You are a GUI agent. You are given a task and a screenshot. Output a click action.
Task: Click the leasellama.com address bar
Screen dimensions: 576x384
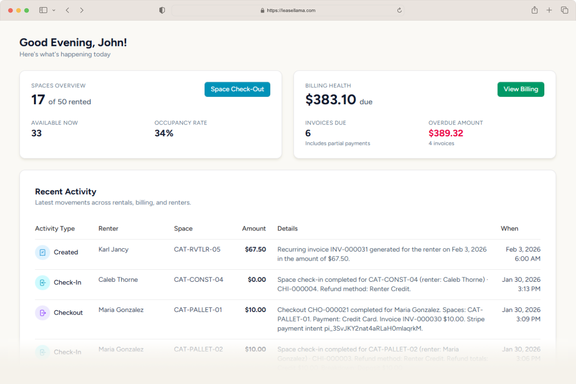pos(288,10)
